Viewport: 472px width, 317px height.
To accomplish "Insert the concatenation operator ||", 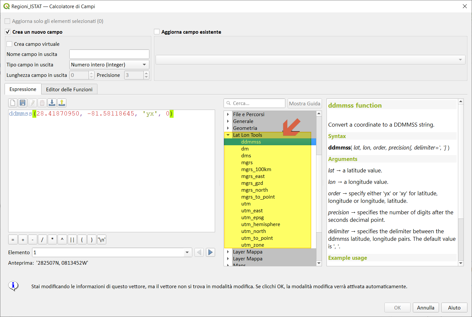I will pos(72,239).
